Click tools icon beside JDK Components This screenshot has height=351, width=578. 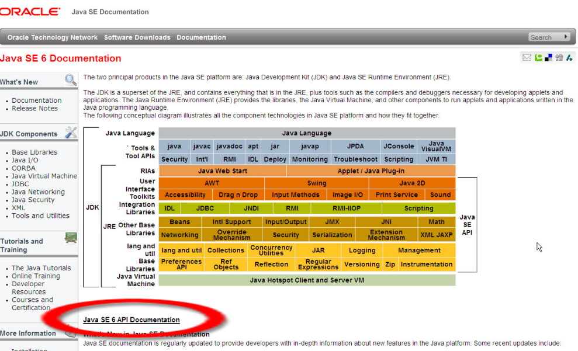click(71, 133)
